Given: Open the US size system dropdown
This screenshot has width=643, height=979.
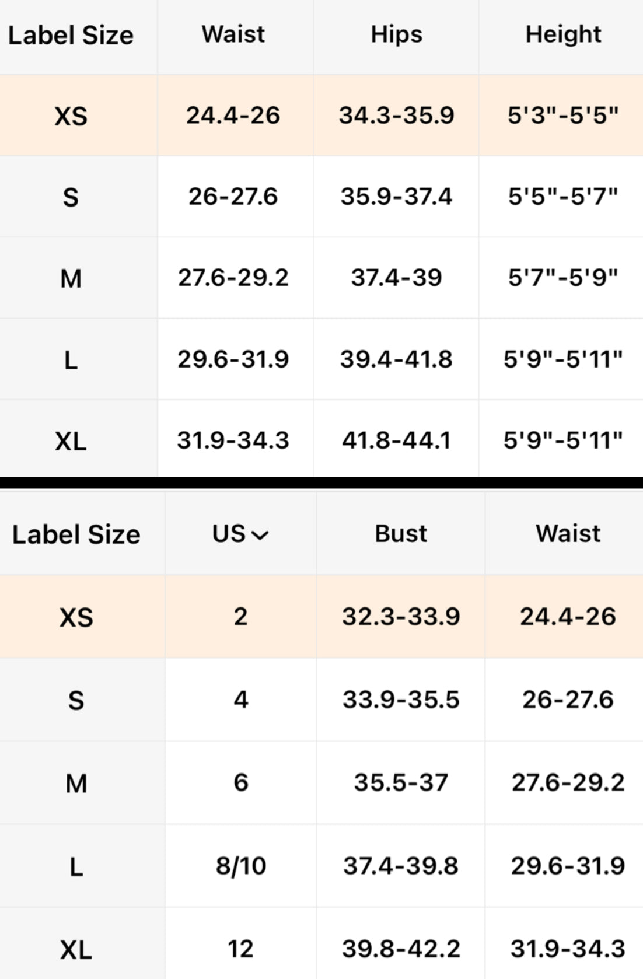Looking at the screenshot, I should pos(240,534).
